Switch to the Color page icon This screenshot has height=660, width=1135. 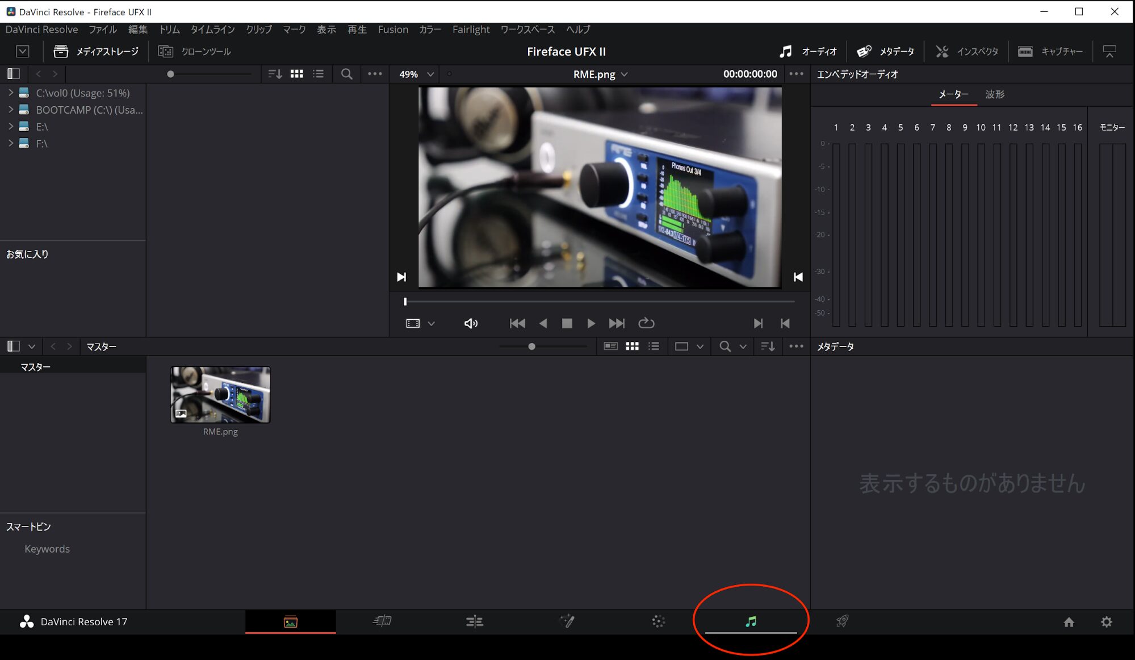(658, 621)
